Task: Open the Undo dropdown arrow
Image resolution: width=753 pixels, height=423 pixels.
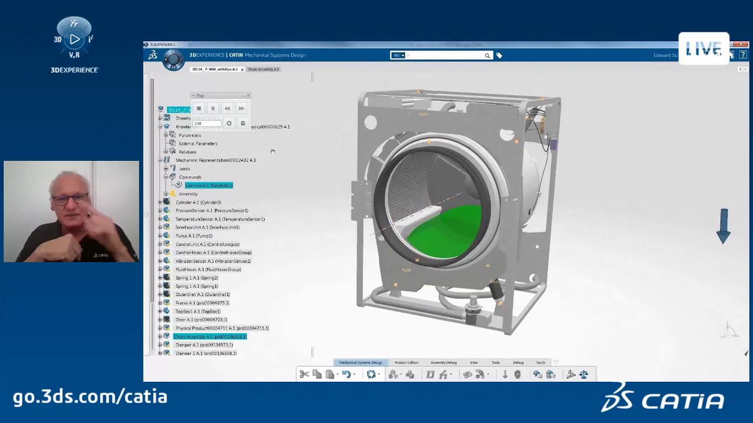Action: click(354, 374)
